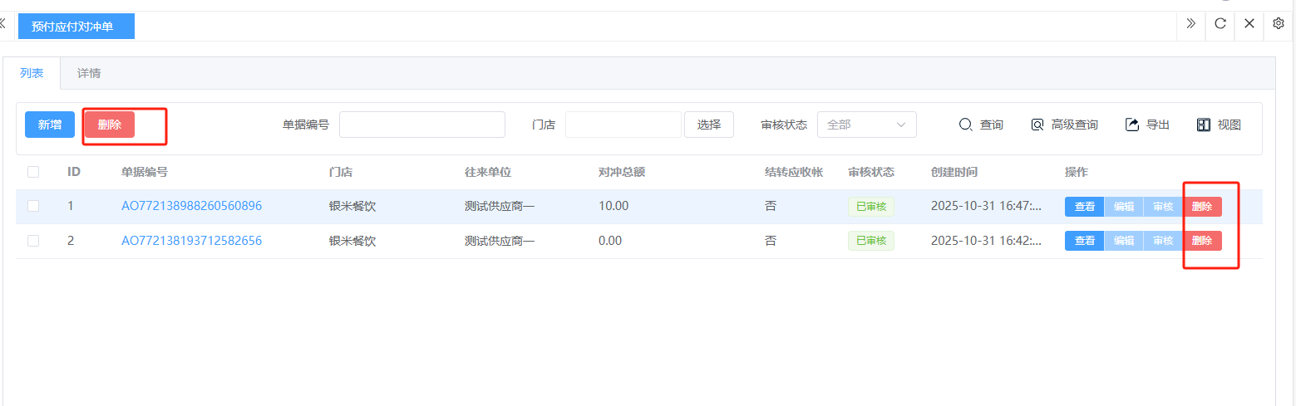Check the checkbox for row ID 2

pos(33,241)
